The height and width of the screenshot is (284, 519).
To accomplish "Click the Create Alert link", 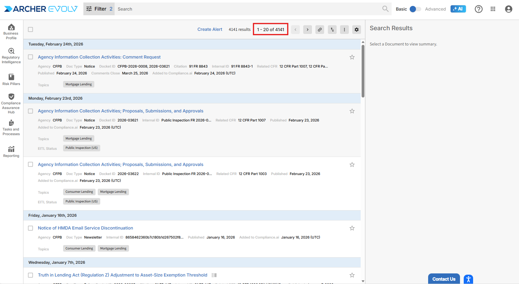I will pyautogui.click(x=210, y=30).
